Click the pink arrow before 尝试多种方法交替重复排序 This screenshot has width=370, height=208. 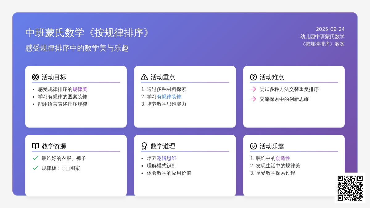coord(253,89)
